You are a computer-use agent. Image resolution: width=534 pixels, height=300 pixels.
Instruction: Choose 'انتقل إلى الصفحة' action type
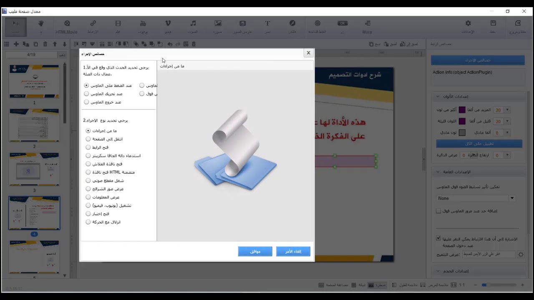pos(88,139)
